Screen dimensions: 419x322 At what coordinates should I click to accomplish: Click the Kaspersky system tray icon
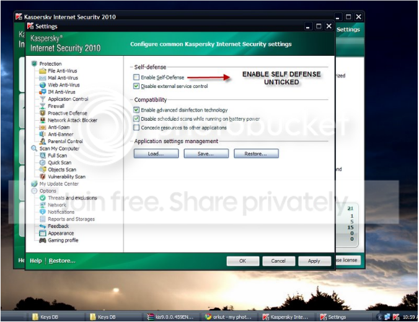(395, 317)
